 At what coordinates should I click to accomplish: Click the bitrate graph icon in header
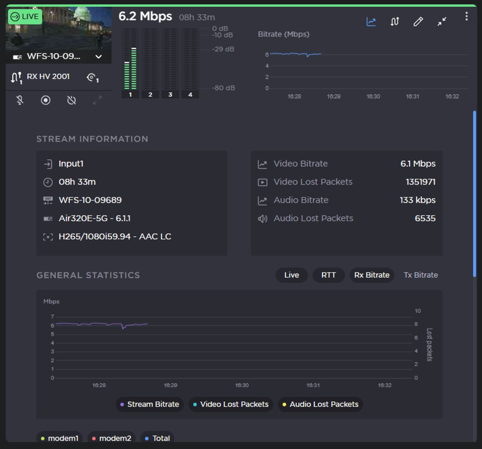pyautogui.click(x=371, y=22)
